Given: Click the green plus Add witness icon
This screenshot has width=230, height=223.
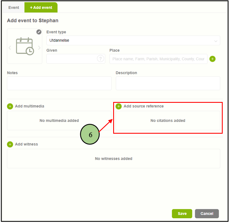Looking at the screenshot, I should (10, 144).
